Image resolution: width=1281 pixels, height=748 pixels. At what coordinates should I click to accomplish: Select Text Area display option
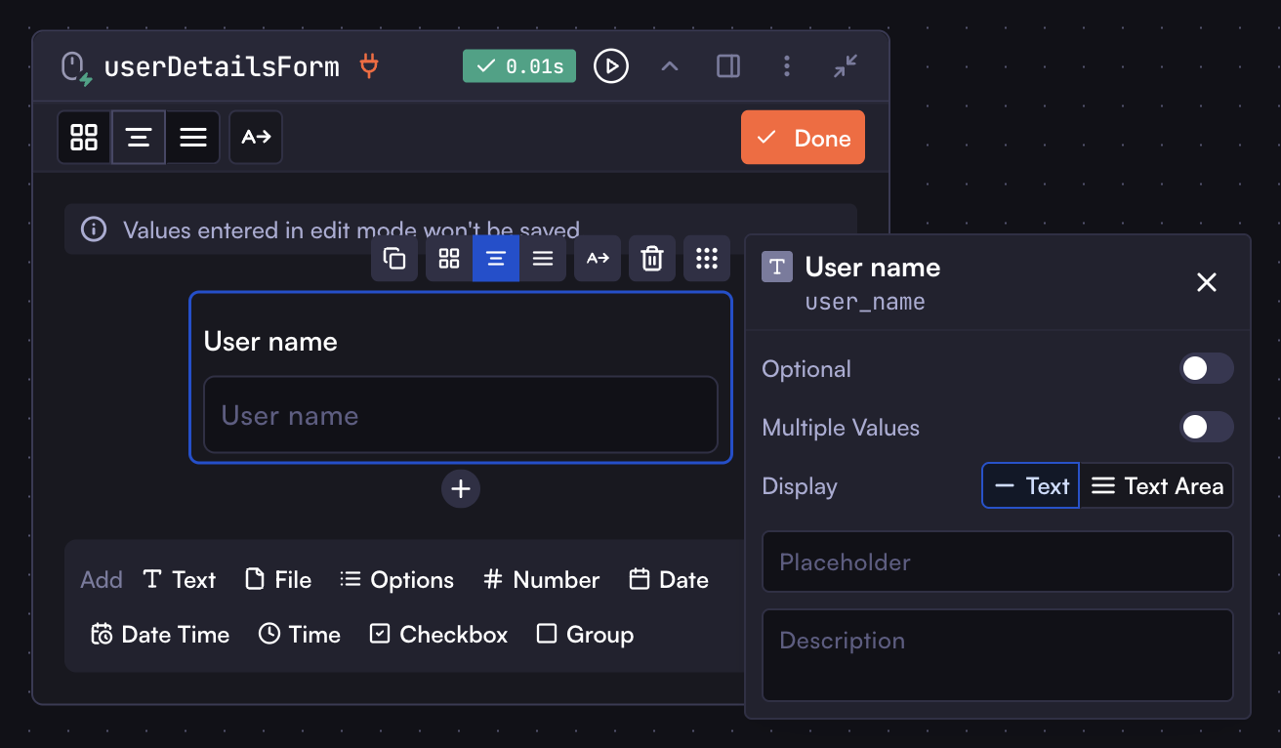[1157, 486]
